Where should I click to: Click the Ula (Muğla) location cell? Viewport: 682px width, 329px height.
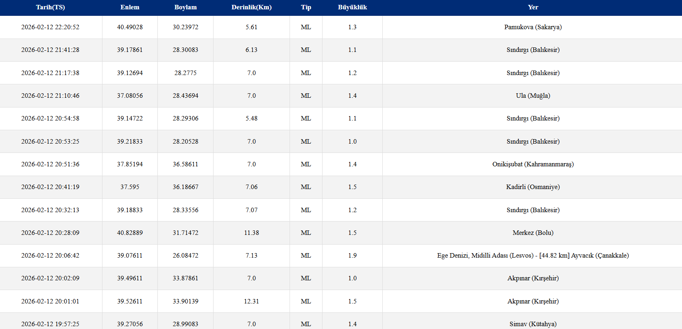[533, 96]
